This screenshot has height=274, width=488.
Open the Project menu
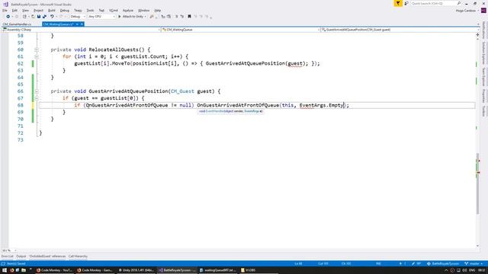point(38,10)
